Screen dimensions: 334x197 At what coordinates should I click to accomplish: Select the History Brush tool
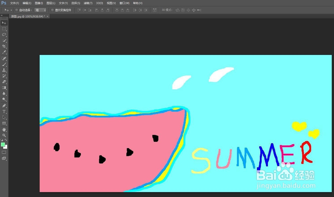pos(4,76)
